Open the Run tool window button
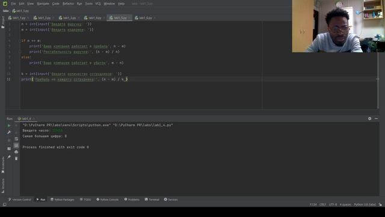The height and width of the screenshot is (217, 385). [41, 200]
